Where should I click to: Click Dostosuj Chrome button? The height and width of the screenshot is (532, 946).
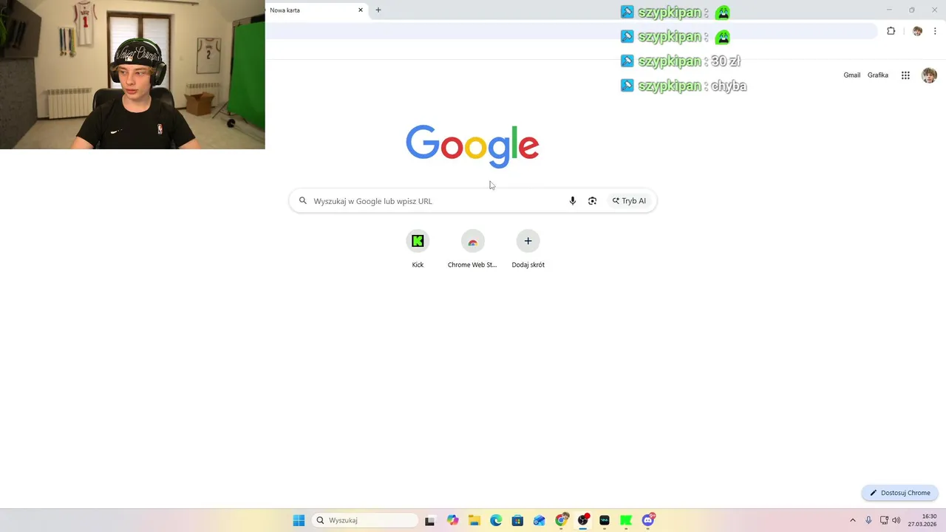coord(900,493)
